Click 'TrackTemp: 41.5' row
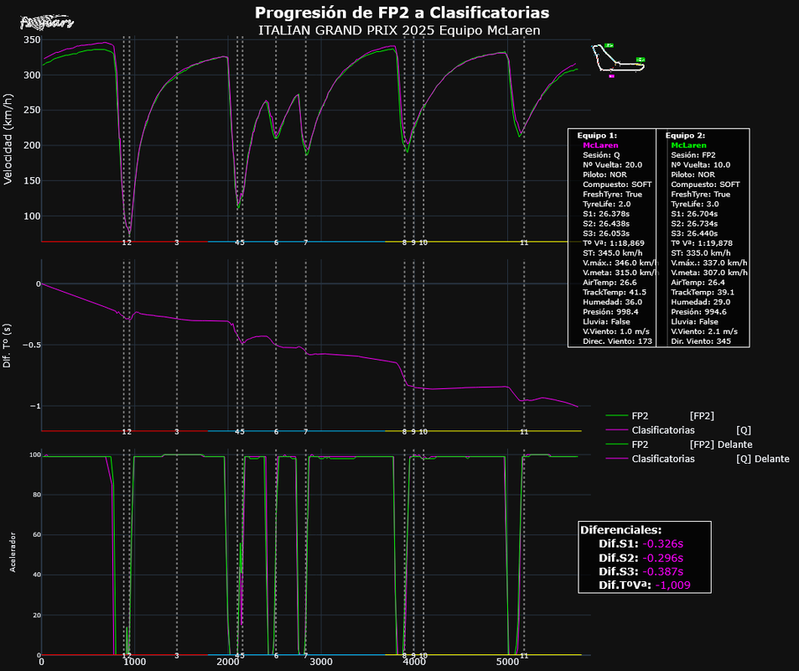This screenshot has height=671, width=799. pyautogui.click(x=615, y=292)
